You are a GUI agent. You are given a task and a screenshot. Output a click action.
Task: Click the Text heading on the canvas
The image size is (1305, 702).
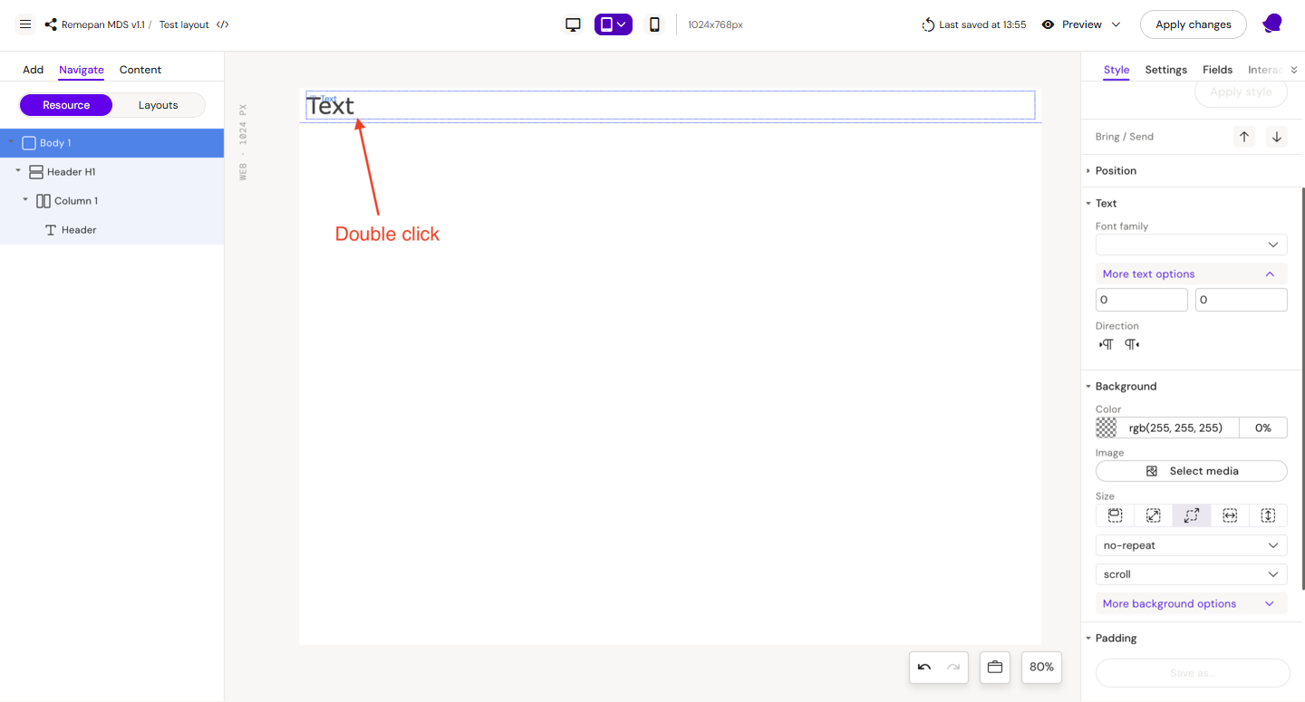[x=331, y=106]
